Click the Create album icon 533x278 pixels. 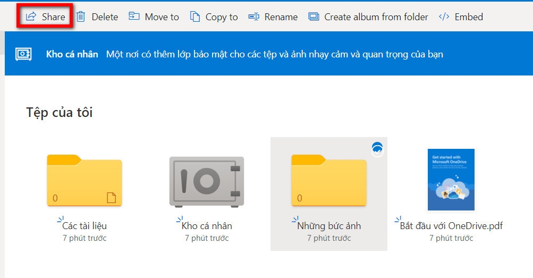(x=314, y=16)
